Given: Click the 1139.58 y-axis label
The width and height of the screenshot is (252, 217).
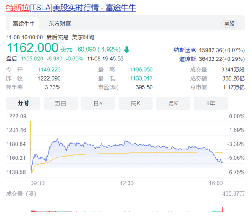Looking at the screenshot, I should click(x=16, y=172).
